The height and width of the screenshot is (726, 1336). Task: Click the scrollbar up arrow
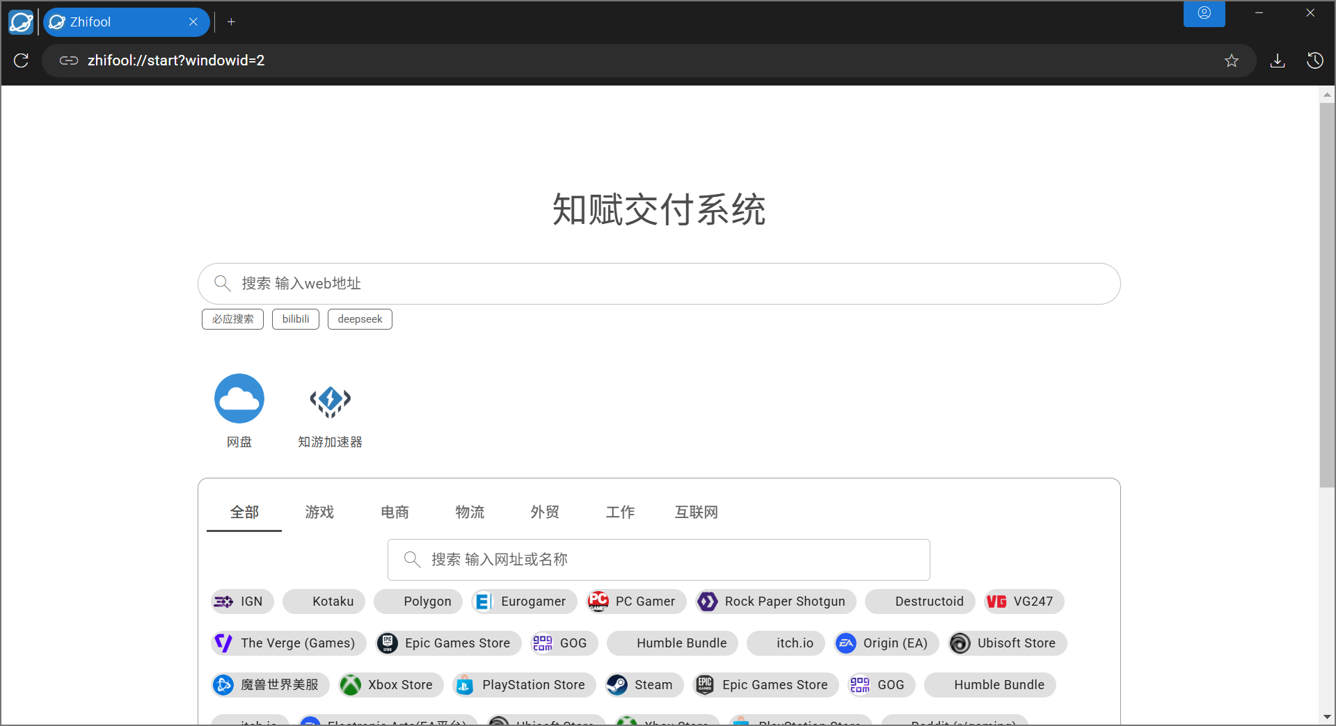1327,95
